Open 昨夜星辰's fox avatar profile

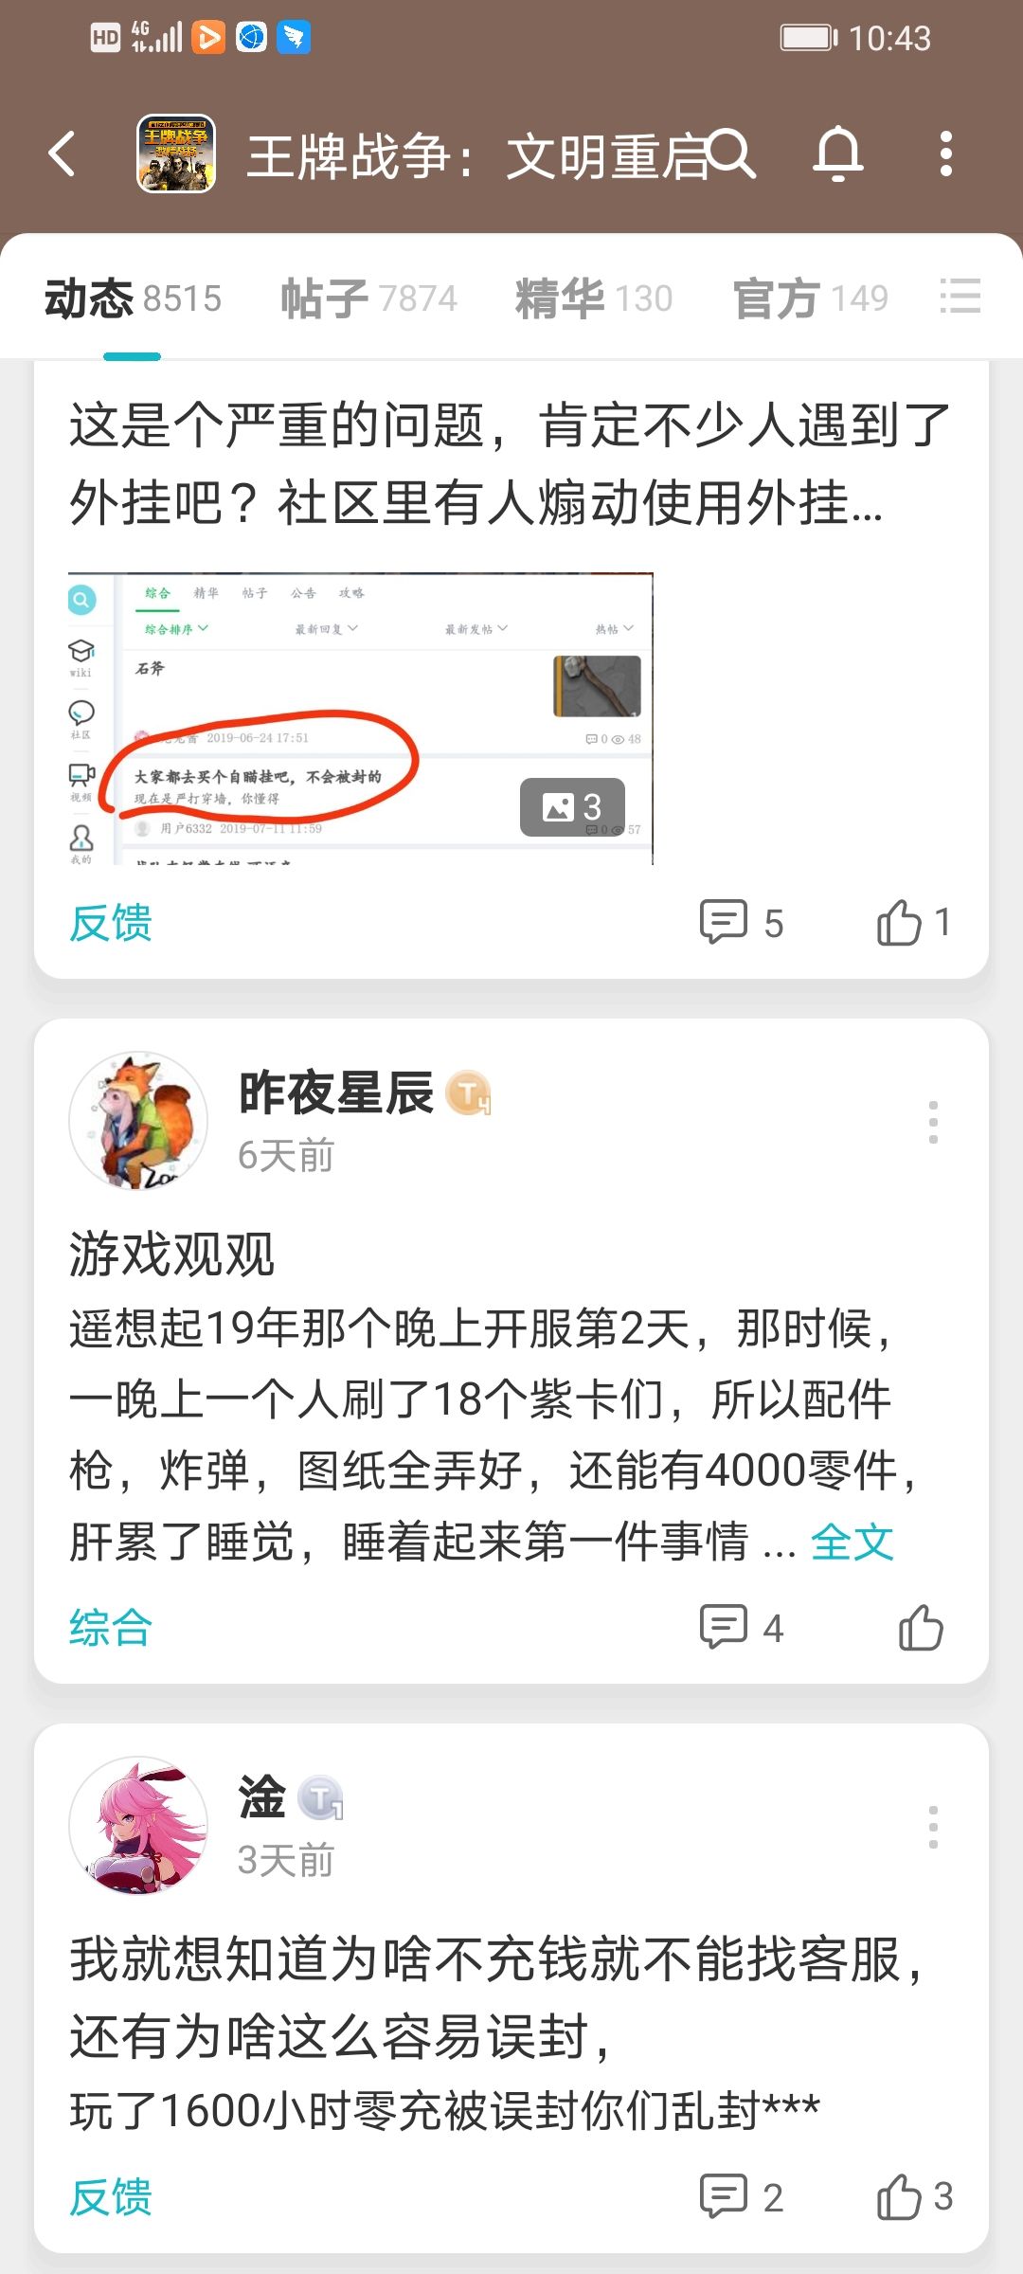138,1120
